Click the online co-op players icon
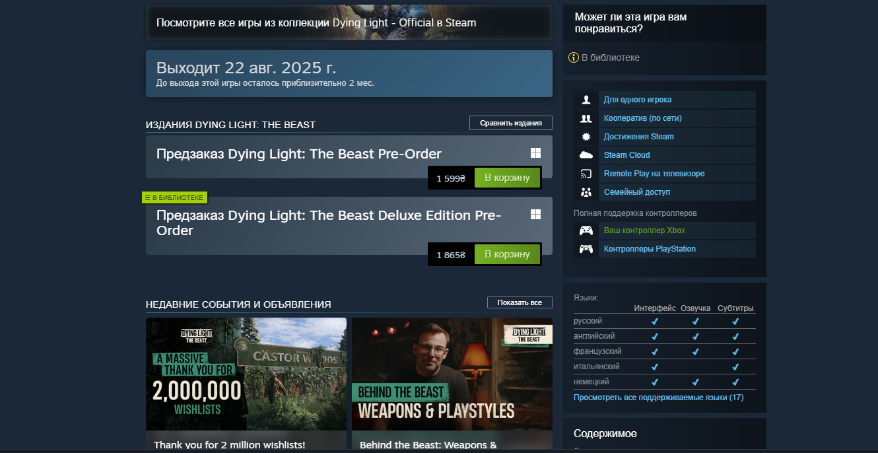878x453 pixels. point(586,118)
